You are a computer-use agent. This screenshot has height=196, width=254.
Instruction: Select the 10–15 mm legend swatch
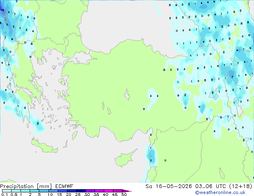tap(53, 191)
